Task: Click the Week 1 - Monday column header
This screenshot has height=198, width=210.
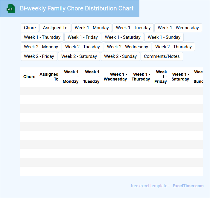Action: [x=71, y=77]
